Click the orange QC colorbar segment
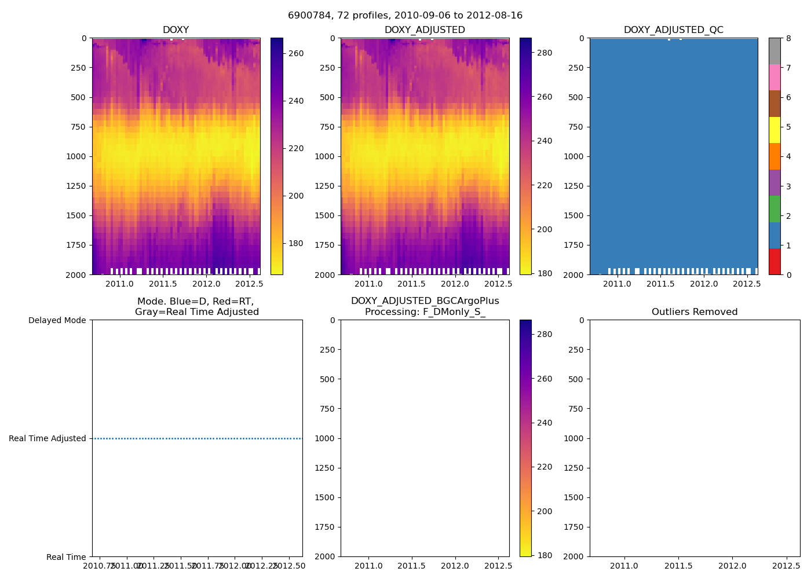Viewport: 811px width, 579px height. pos(775,156)
